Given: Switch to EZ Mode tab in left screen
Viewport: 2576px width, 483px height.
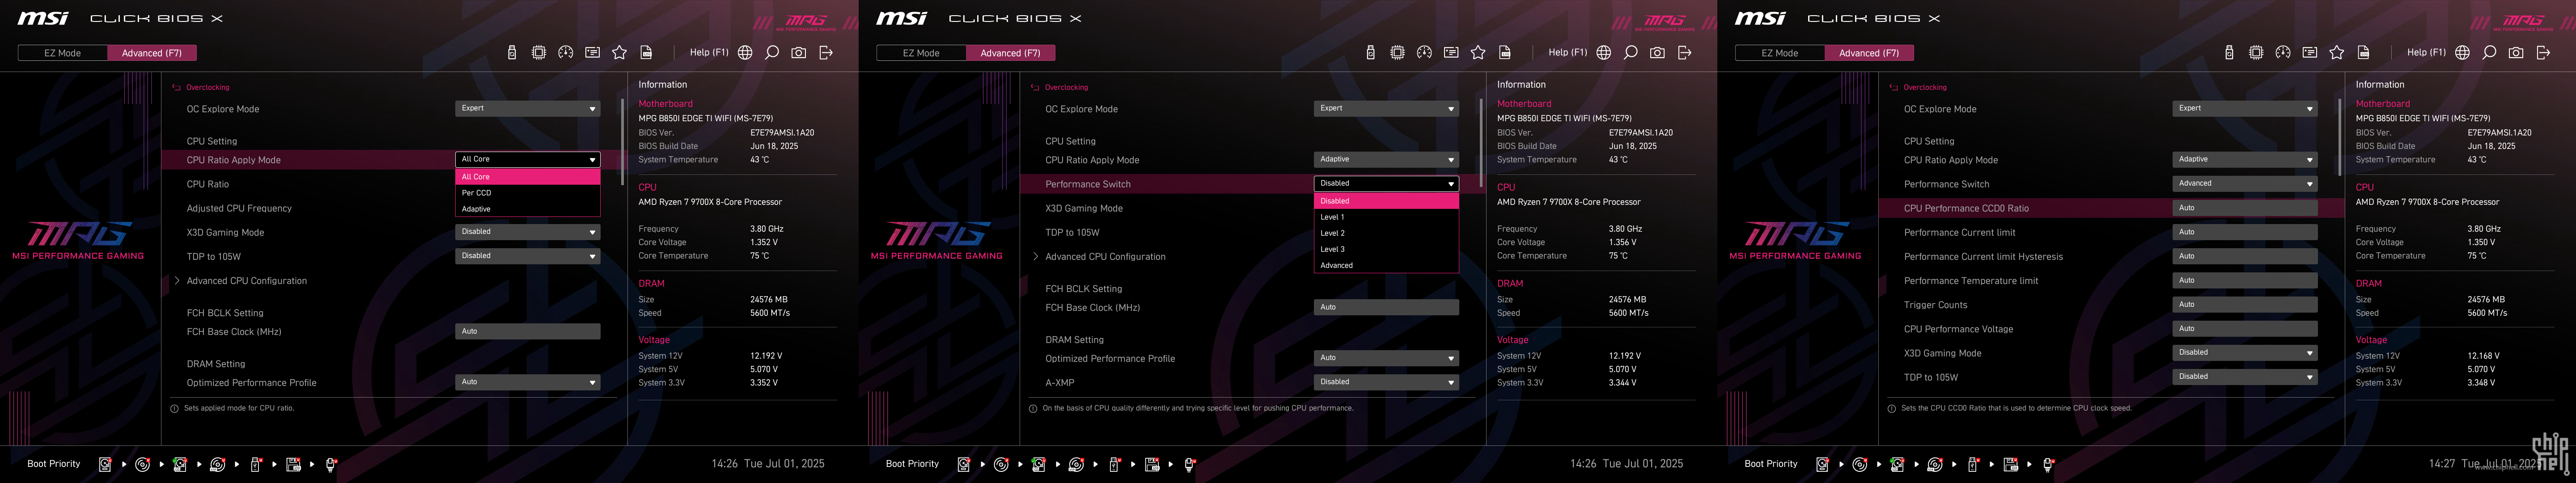Looking at the screenshot, I should click(x=63, y=53).
